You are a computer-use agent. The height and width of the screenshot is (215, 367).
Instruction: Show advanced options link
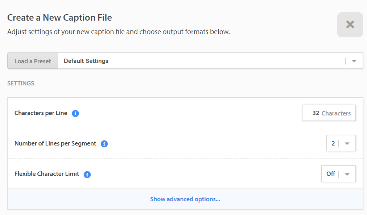point(185,199)
